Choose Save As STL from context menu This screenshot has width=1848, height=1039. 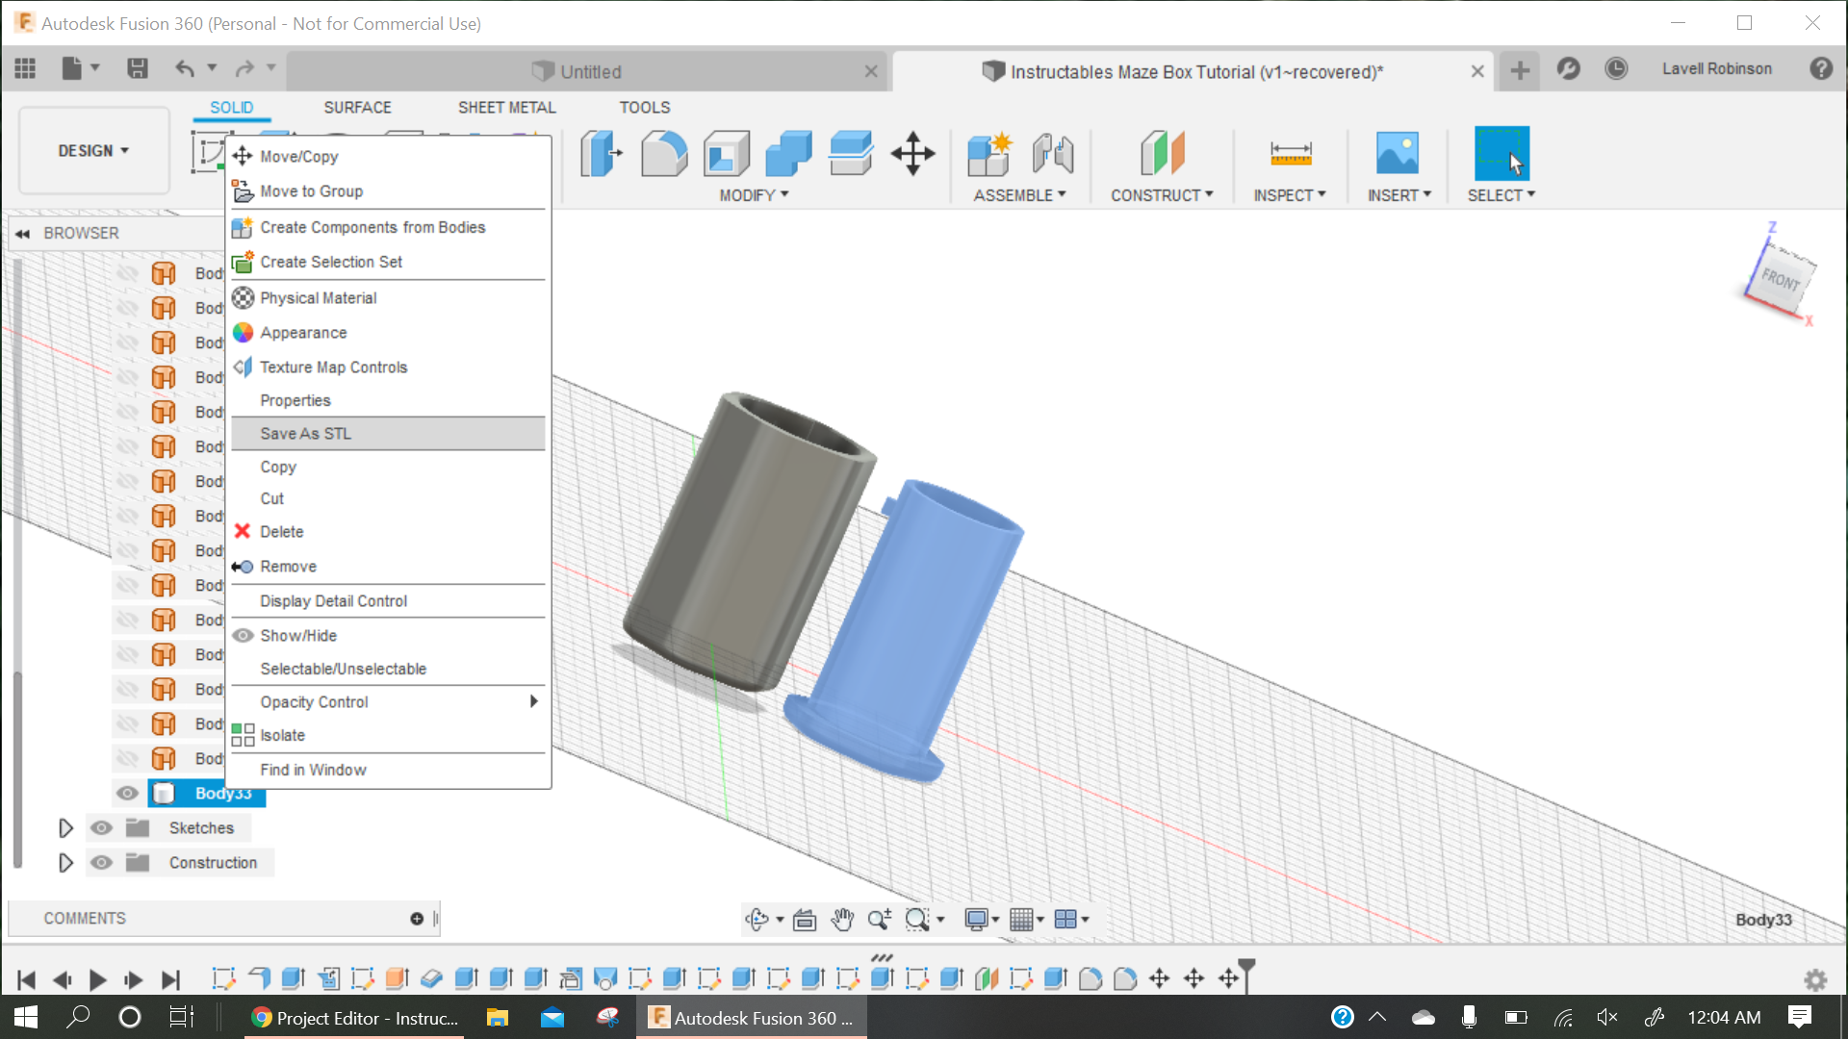click(388, 434)
